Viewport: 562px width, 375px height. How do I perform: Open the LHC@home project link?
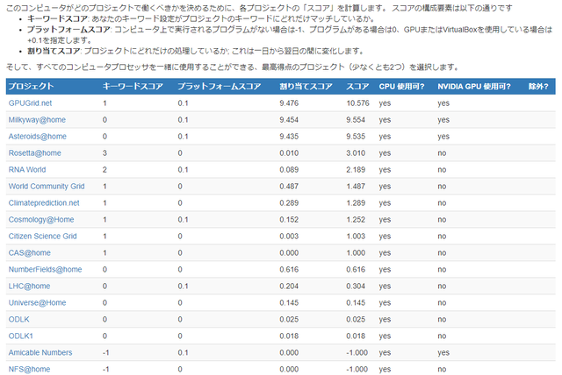29,286
